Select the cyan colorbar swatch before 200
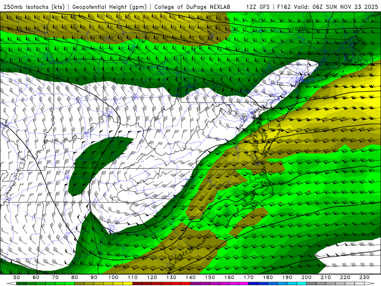381x286 pixels. pyautogui.click(x=301, y=284)
